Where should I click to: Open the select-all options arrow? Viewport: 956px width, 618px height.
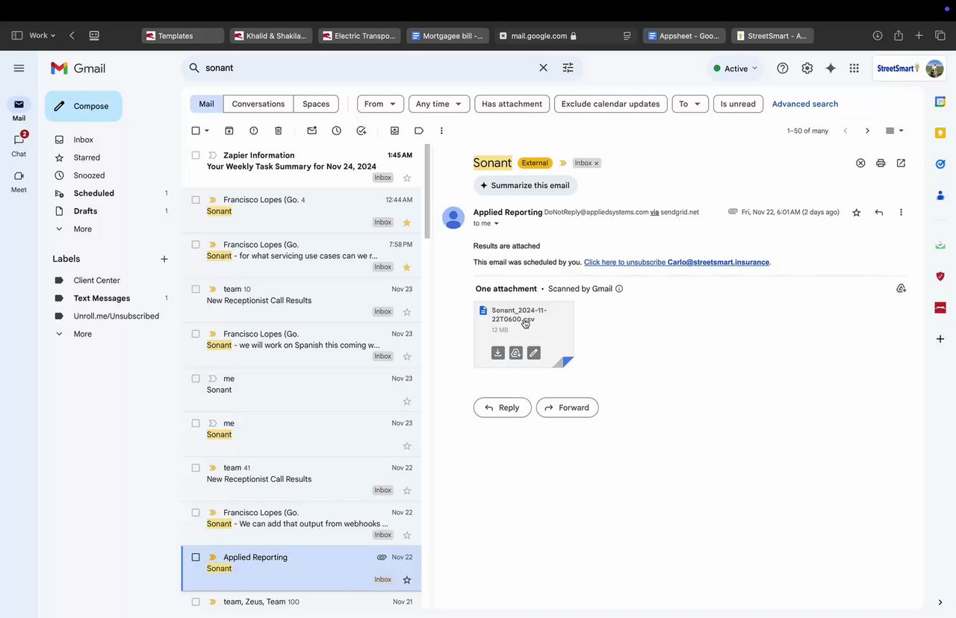click(207, 131)
